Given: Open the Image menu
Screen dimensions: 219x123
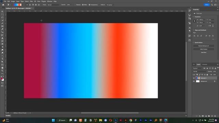Looking at the screenshot, I should click(13, 1).
